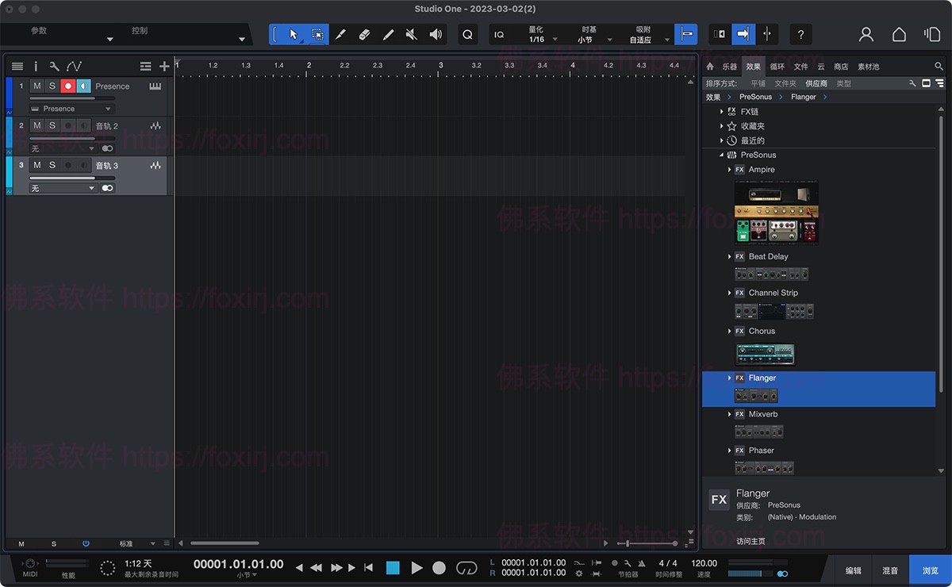
Task: Mute 音轨 2
Action: [36, 125]
